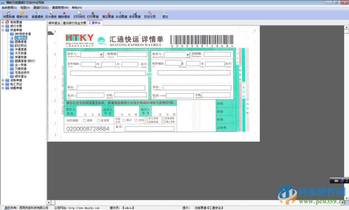Screen dimensions: 349x210
Task: Check the 货样 checkbox
Action: click(84, 120)
